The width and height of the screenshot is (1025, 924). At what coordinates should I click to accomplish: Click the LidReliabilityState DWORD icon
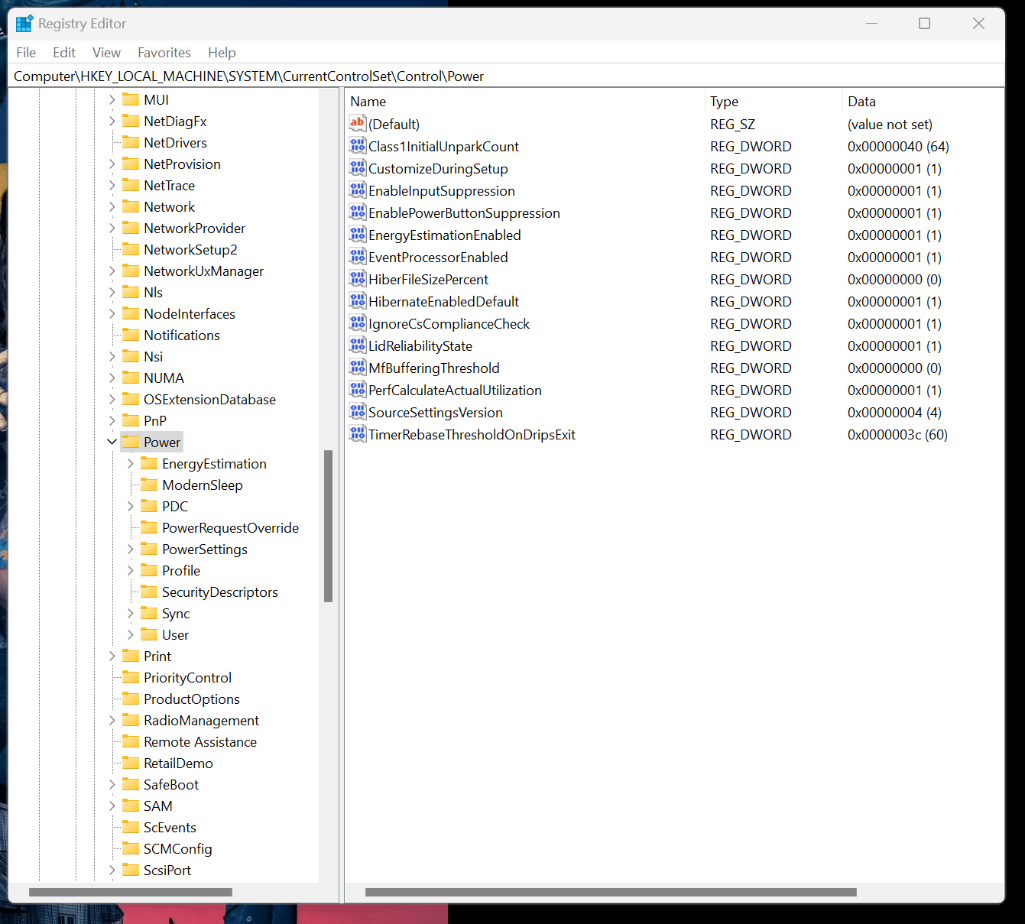point(358,345)
